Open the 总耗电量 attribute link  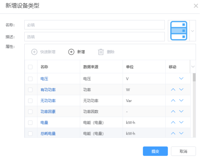(x=48, y=133)
